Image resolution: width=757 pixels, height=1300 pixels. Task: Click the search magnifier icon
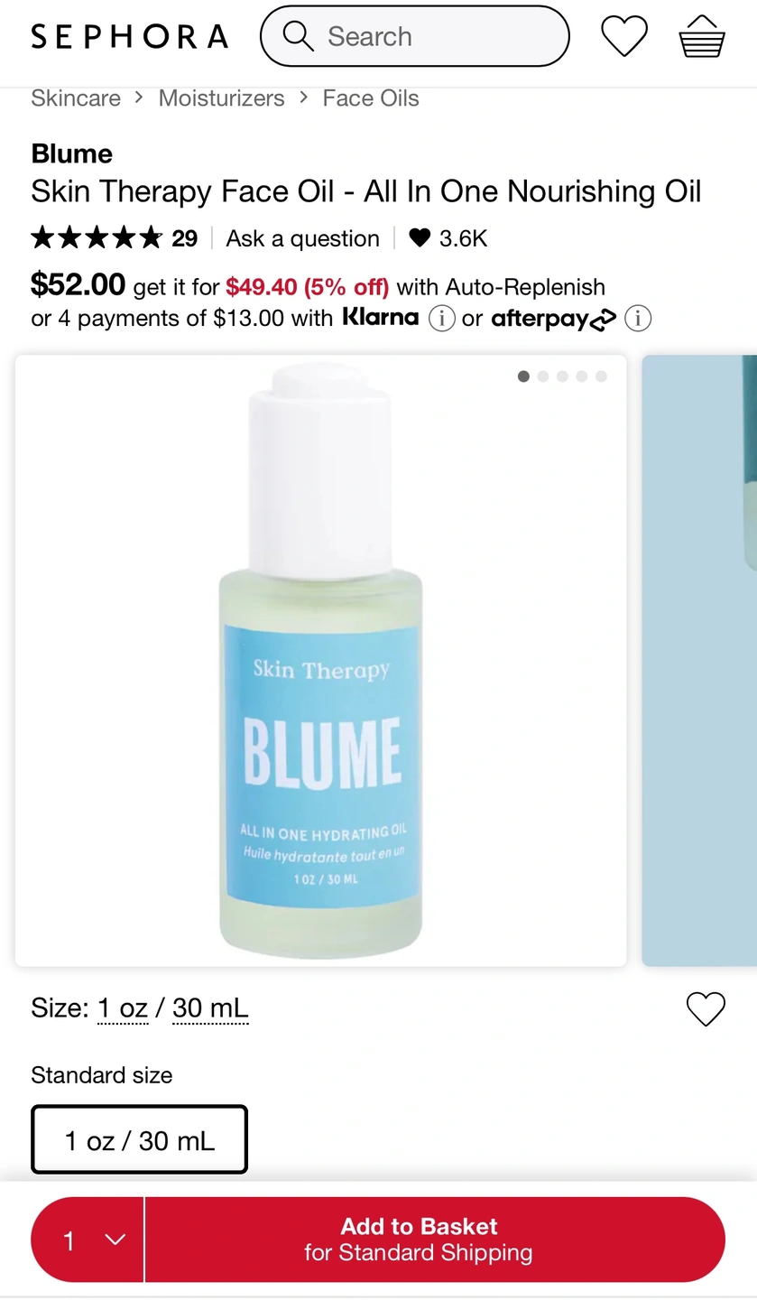[298, 36]
